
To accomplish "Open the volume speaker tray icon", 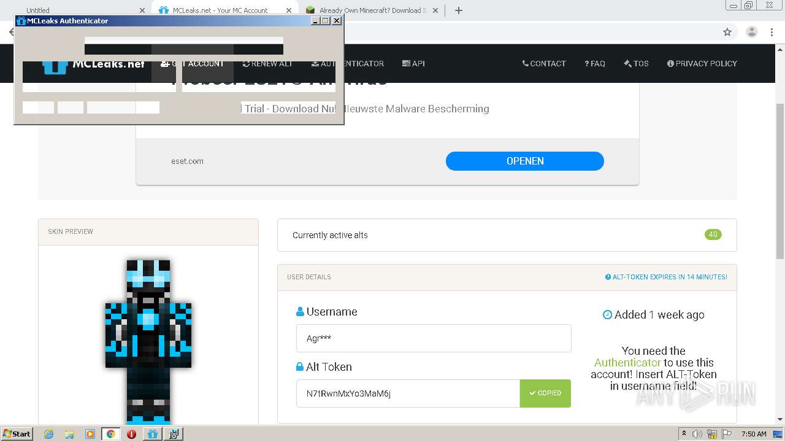I will click(697, 434).
